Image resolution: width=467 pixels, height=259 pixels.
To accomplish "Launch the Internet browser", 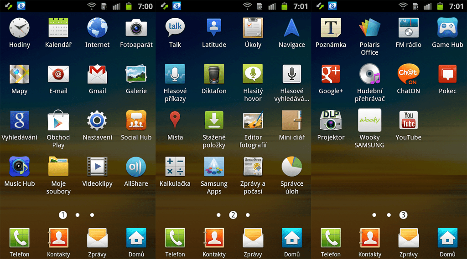I will 98,28.
